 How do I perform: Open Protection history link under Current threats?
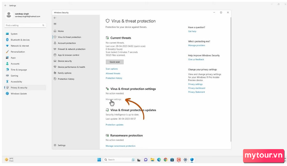click(114, 78)
